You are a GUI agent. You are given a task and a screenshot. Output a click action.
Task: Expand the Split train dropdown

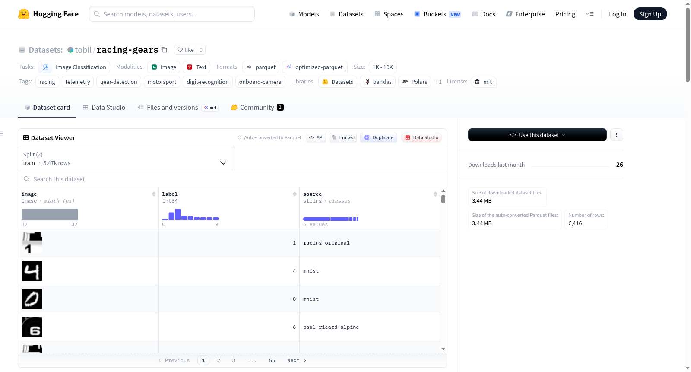click(125, 159)
